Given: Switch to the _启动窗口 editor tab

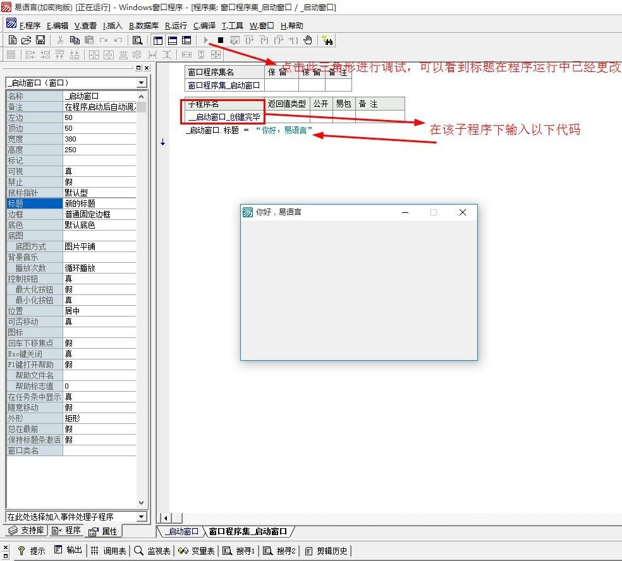Looking at the screenshot, I should coord(181,531).
